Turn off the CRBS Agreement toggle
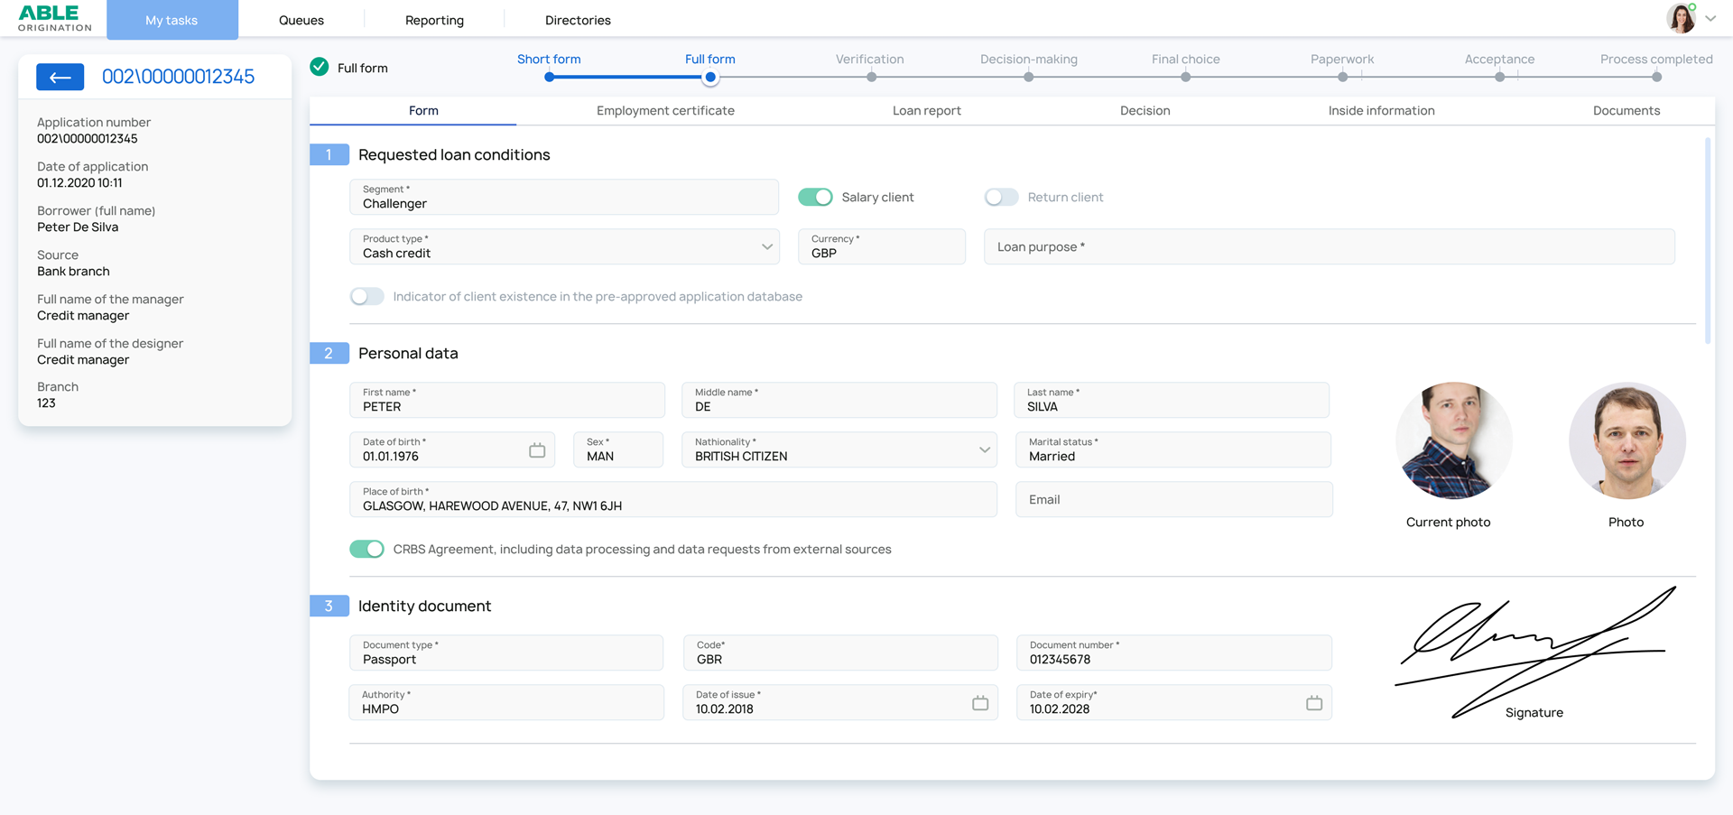 pyautogui.click(x=366, y=548)
